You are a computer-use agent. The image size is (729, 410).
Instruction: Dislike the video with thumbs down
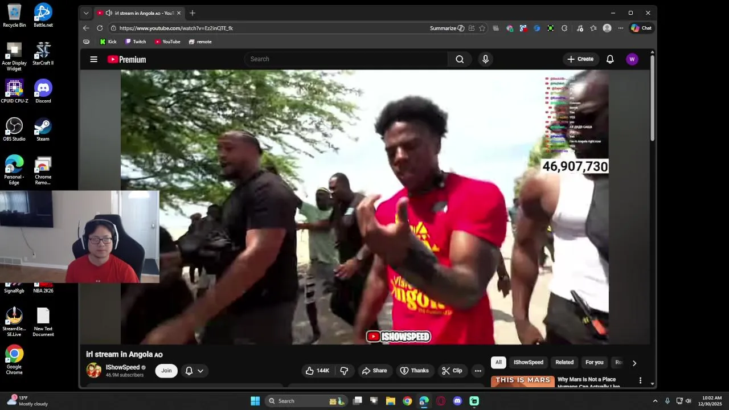point(344,371)
